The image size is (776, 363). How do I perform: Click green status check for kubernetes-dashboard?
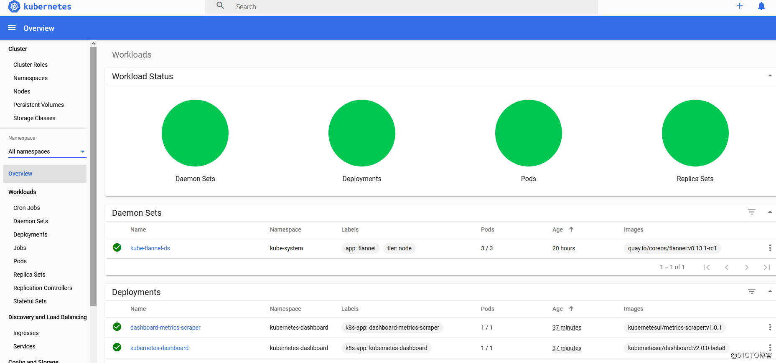pyautogui.click(x=117, y=347)
